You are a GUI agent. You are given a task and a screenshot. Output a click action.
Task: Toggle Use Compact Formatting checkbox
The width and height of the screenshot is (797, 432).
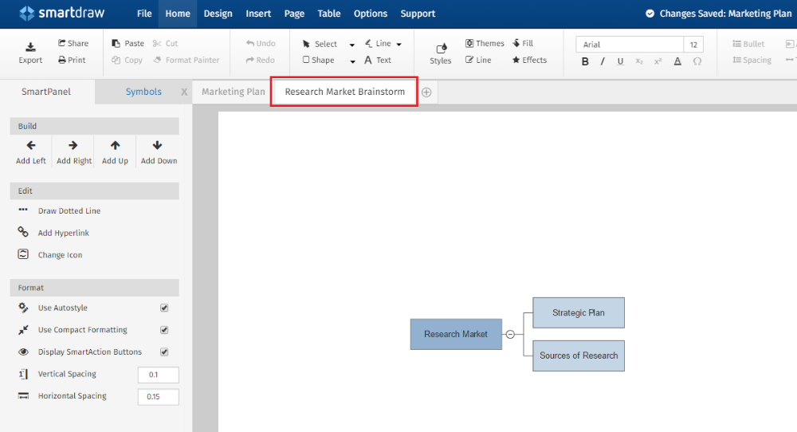tap(164, 330)
